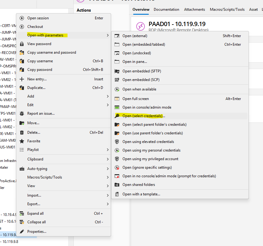The height and width of the screenshot is (246, 263).
Task: Click the Collapse all icon
Action: [x=22, y=222]
